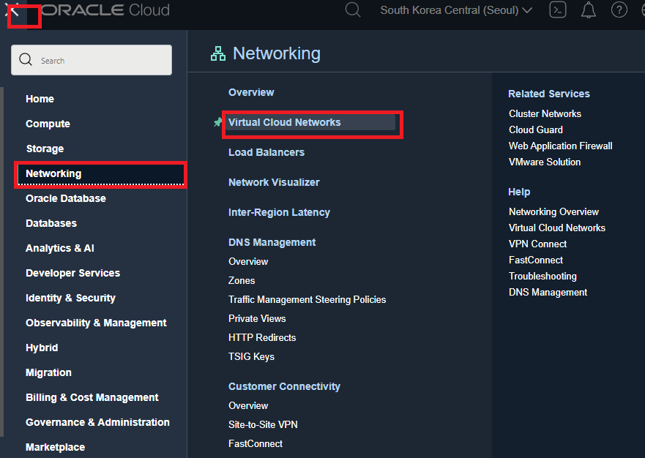Open Virtual Cloud Networks help link
Viewport: 645px width, 458px height.
point(557,228)
